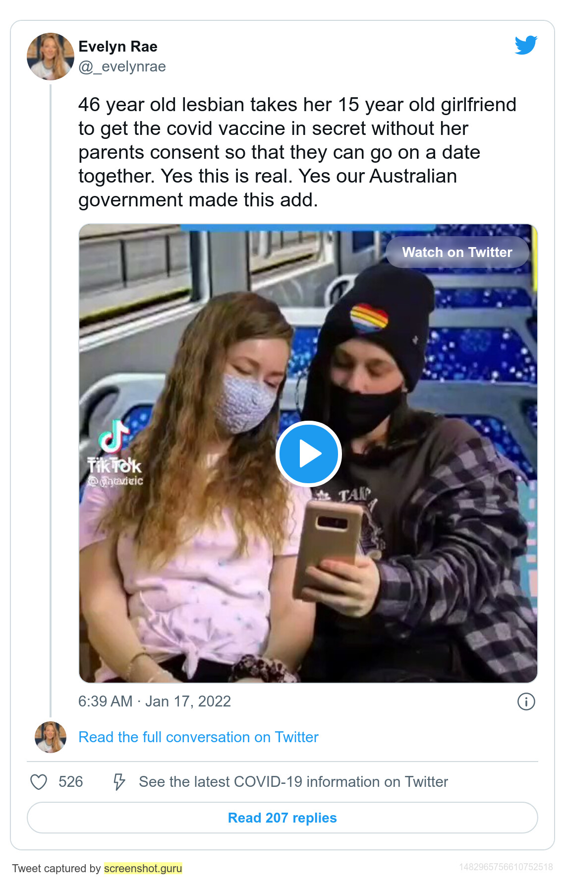Click the tweet ID number at bottom right
Viewport: 565px width, 896px height.
(x=506, y=867)
